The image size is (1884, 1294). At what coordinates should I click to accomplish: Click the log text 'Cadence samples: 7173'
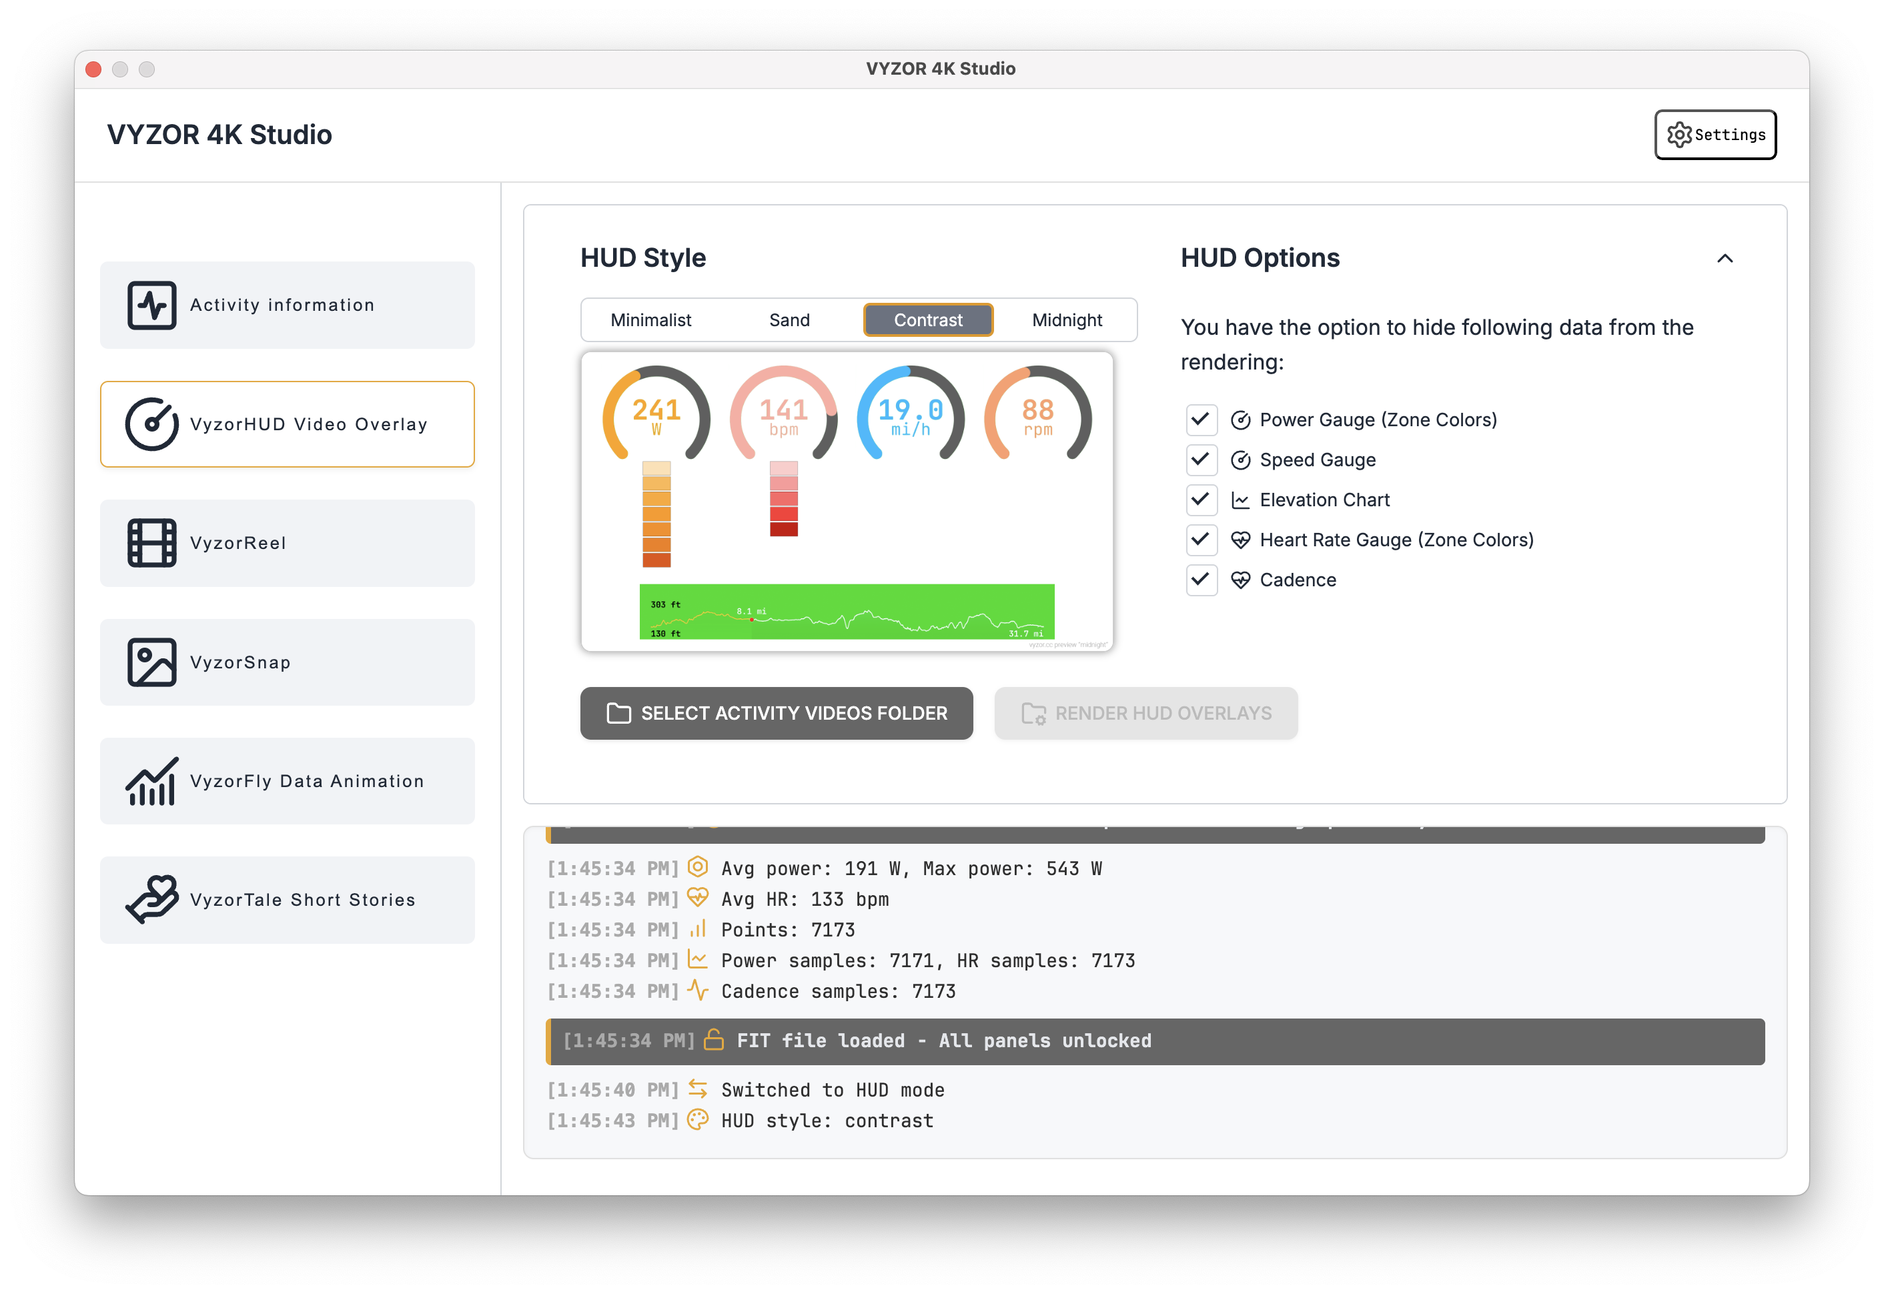click(839, 992)
